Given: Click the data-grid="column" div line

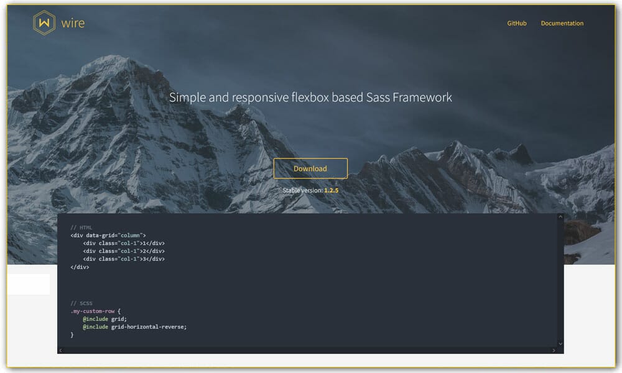Looking at the screenshot, I should [108, 236].
